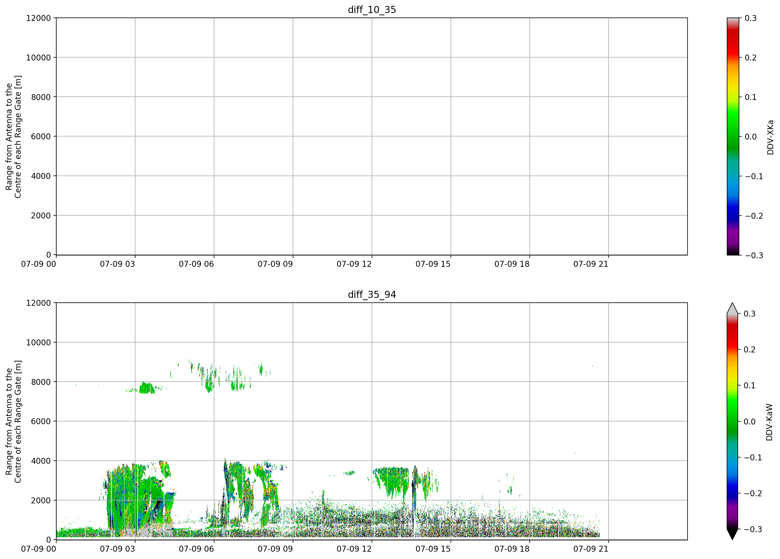Click the −0.1 tick on DDV-XKa colorbar

click(x=754, y=176)
